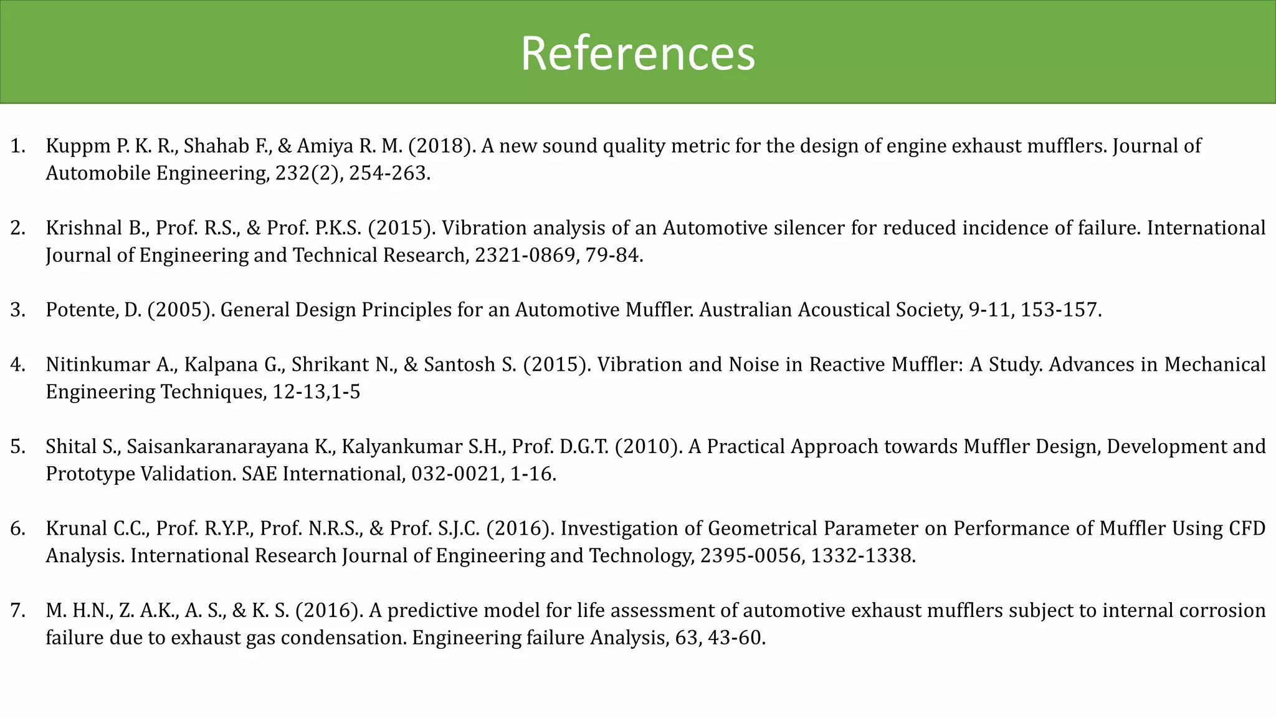
Task: Click Australian Acoustical Society text
Action: [831, 310]
